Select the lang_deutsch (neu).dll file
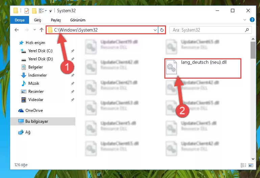This screenshot has width=260, height=178. coord(203,68)
